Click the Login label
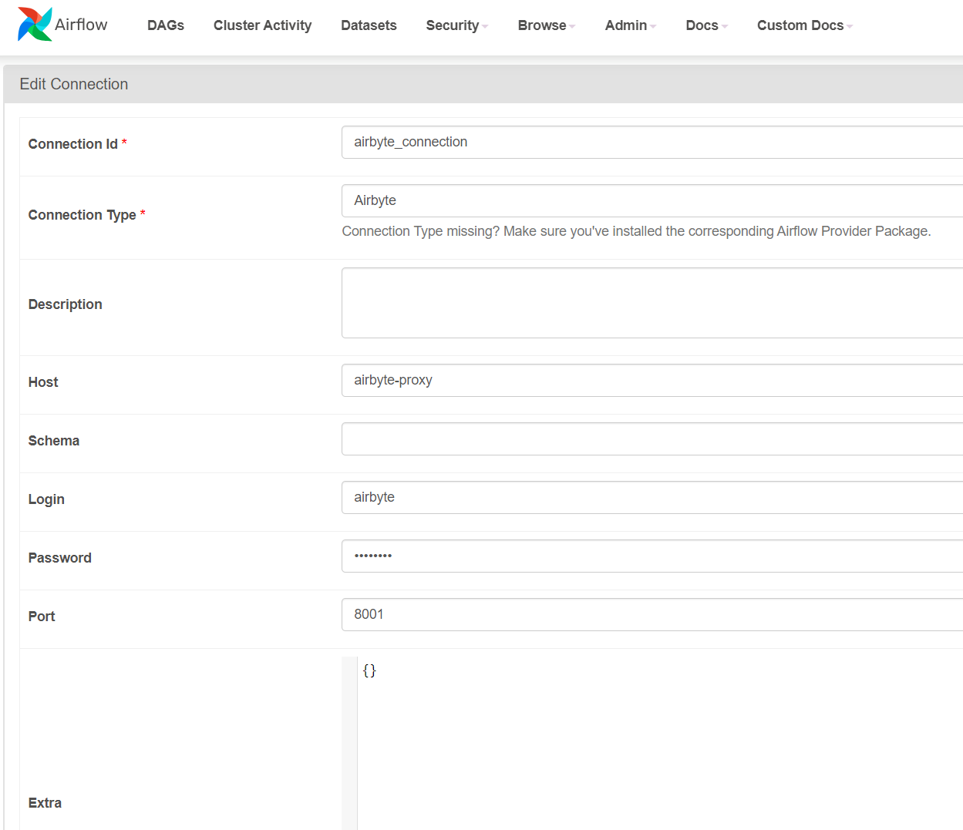 pos(46,499)
